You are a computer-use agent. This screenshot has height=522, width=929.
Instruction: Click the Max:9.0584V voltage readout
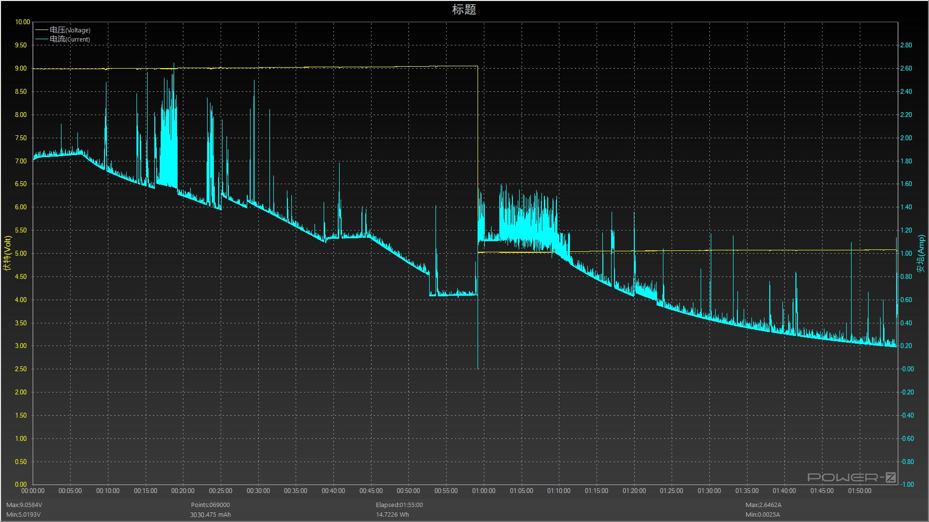(x=24, y=505)
